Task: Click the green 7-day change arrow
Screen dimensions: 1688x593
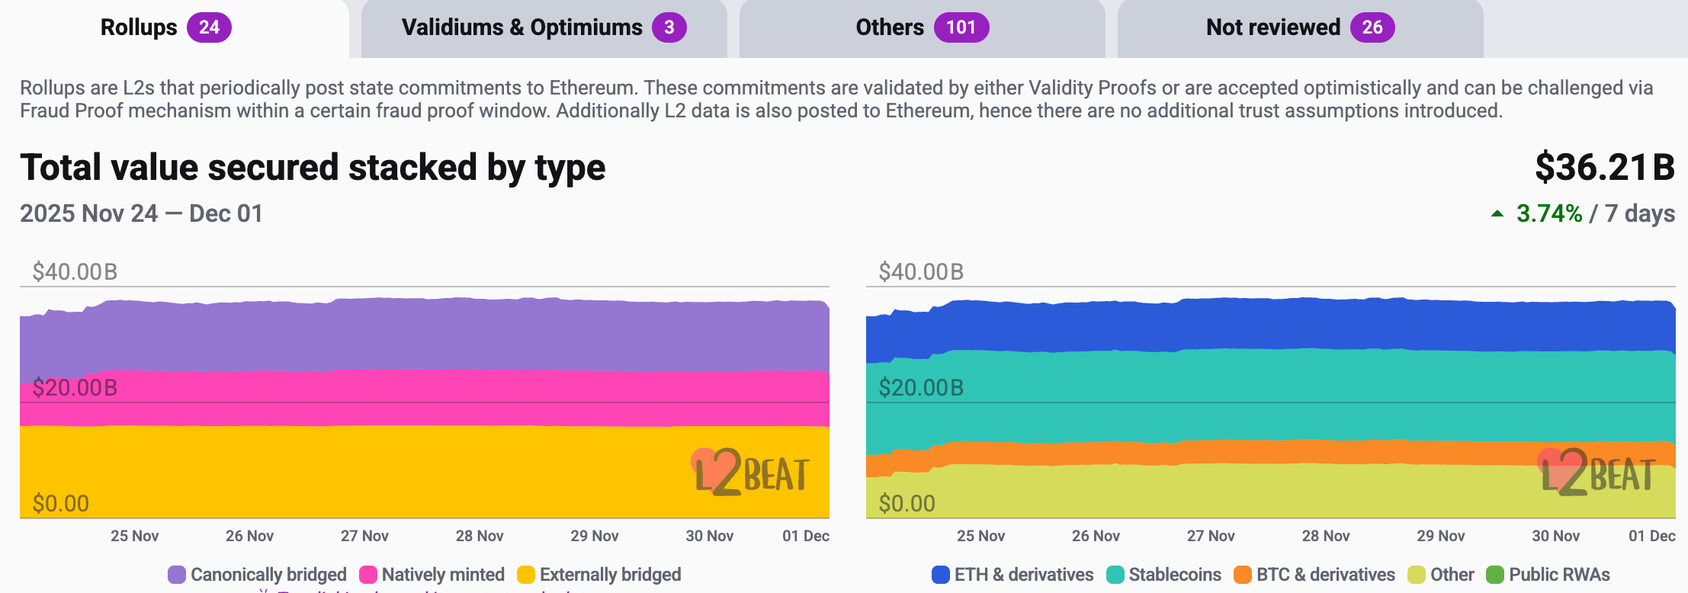Action: pos(1497,214)
